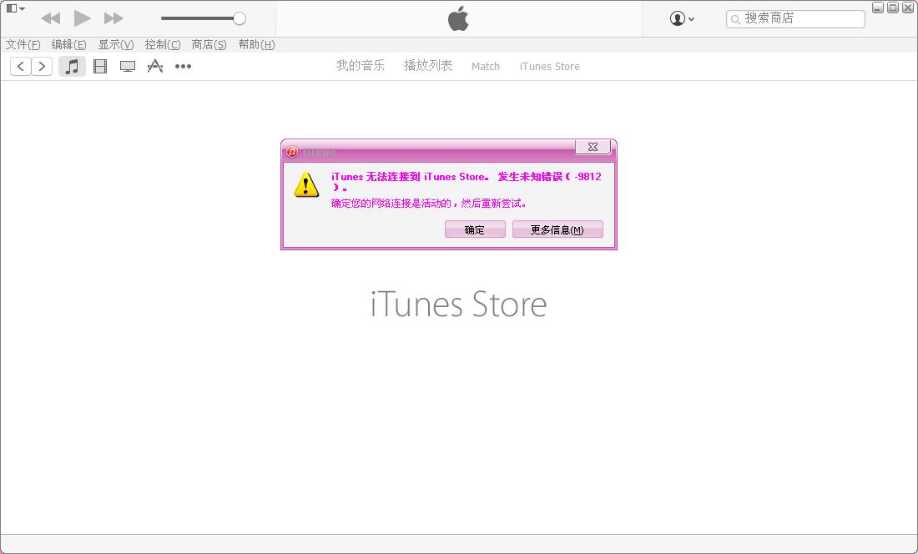Image resolution: width=918 pixels, height=554 pixels.
Task: Select the TV Shows monitor icon
Action: click(128, 66)
